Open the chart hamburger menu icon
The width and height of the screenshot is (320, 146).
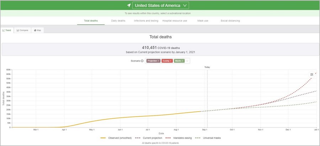(312, 74)
